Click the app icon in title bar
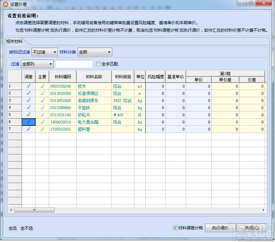This screenshot has width=275, height=242. pyautogui.click(x=5, y=4)
